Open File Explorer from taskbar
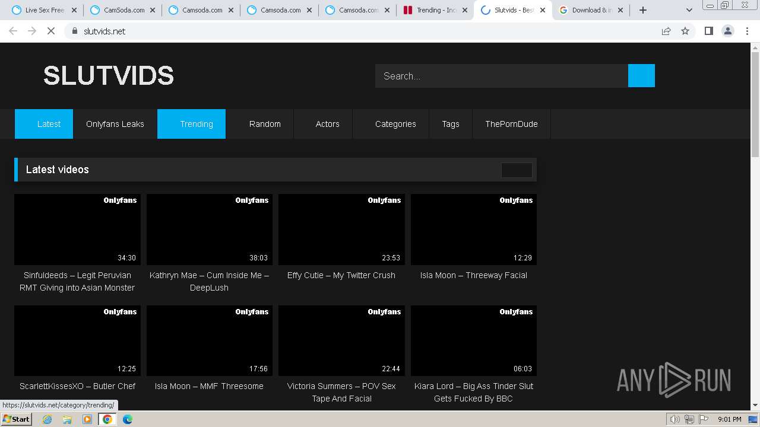760x427 pixels. click(67, 419)
